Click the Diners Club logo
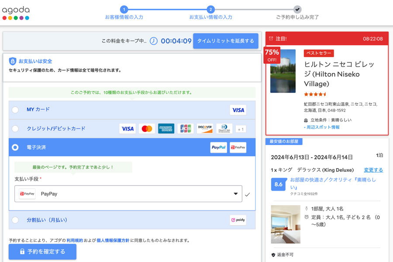Viewport: 393px width, 262px height. pyautogui.click(x=224, y=129)
